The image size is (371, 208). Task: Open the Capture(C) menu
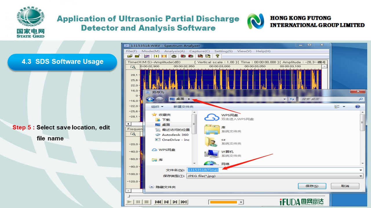199,51
